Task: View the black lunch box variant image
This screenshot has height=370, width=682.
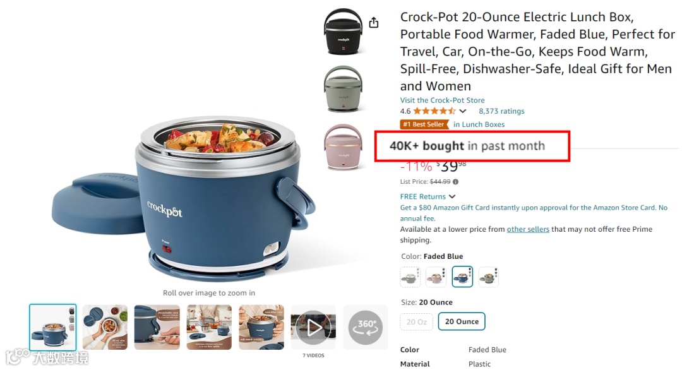Action: click(343, 32)
